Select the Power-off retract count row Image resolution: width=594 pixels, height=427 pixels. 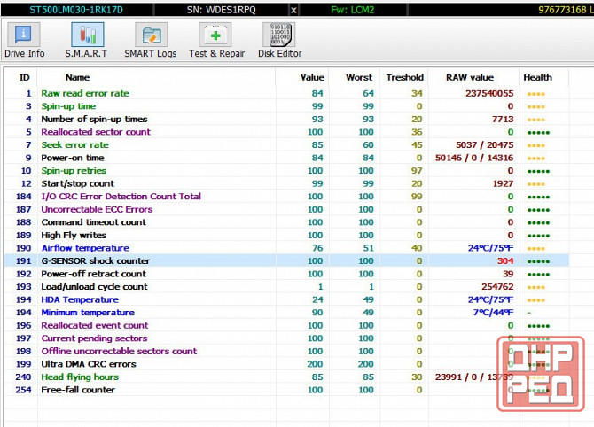286,274
